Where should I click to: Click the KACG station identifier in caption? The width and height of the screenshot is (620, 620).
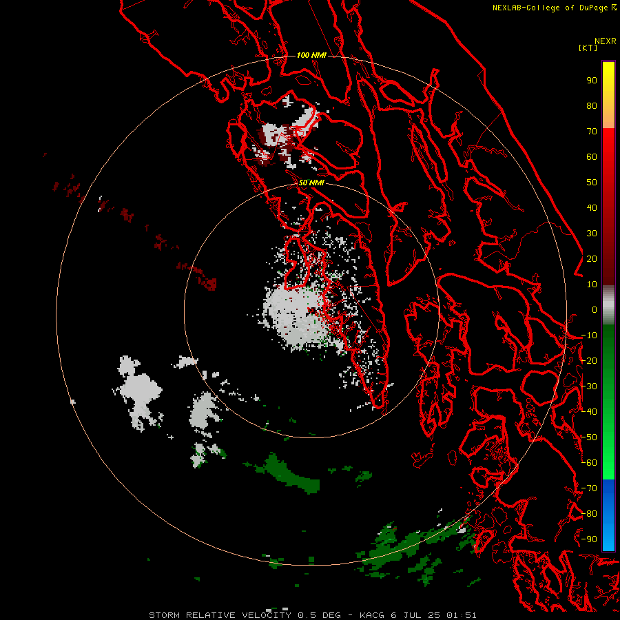[372, 615]
